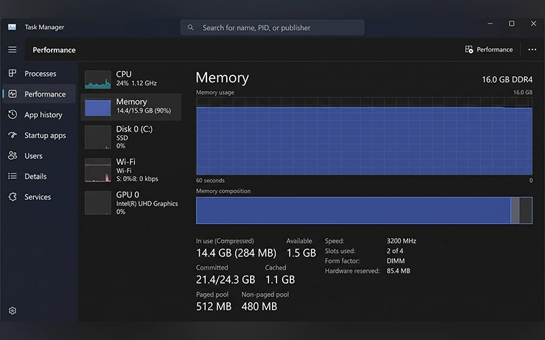
Task: Click the Slots used value 2 of 4
Action: tap(395, 251)
